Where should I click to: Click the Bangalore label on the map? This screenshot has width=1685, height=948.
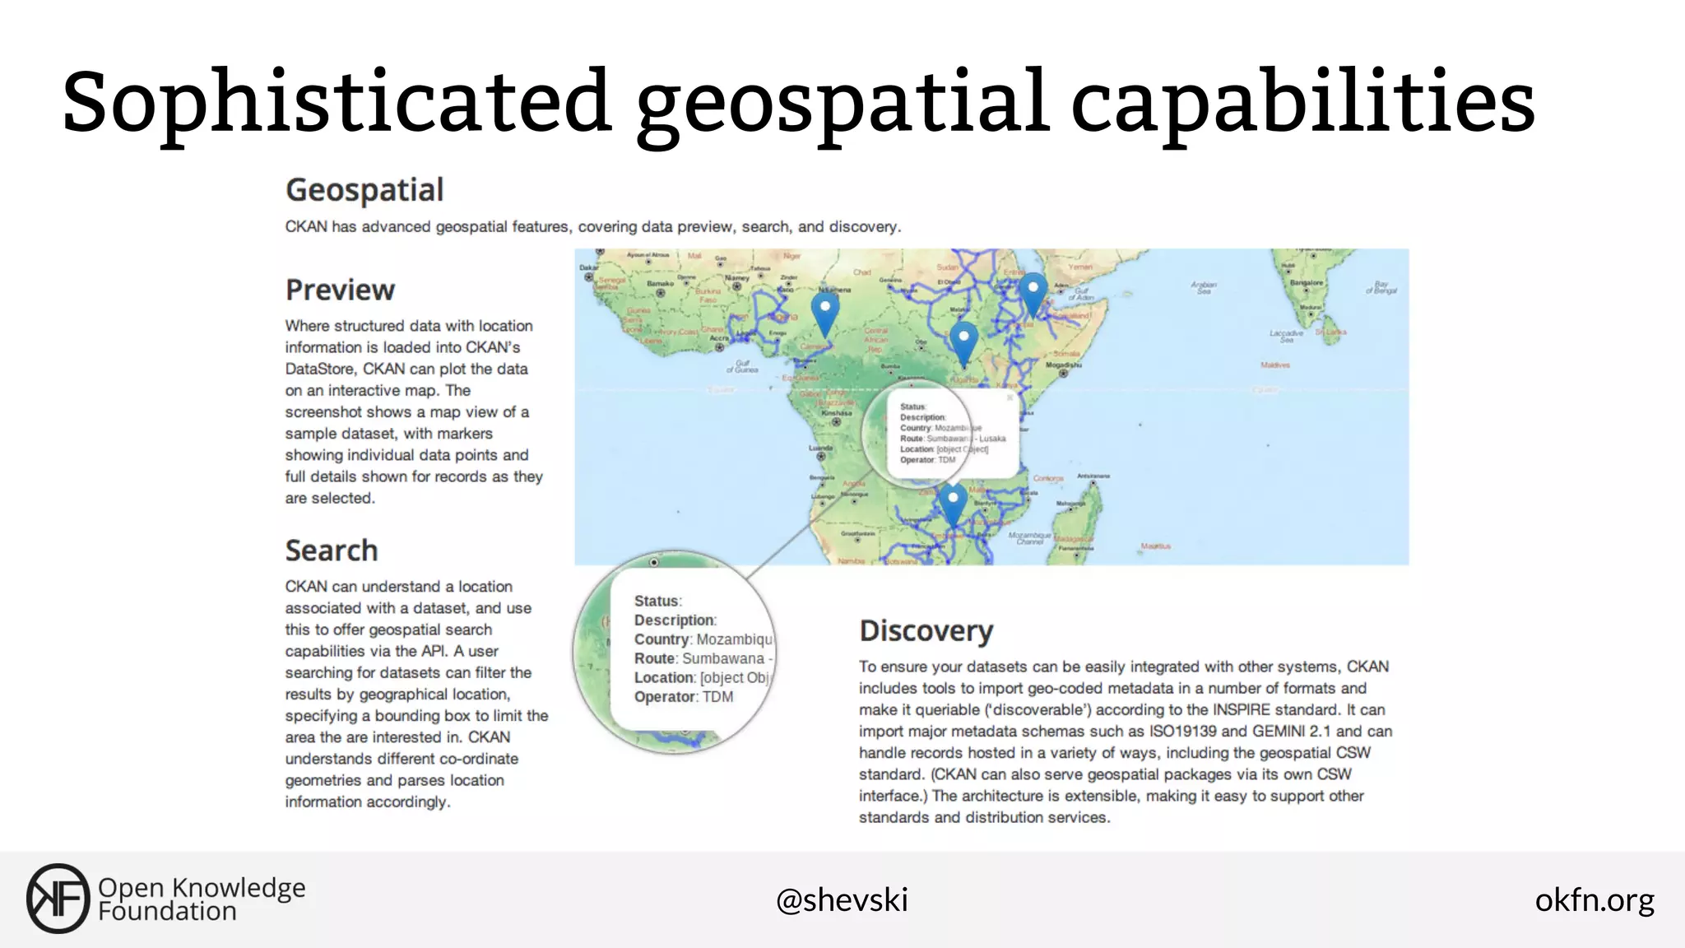pos(1307,283)
